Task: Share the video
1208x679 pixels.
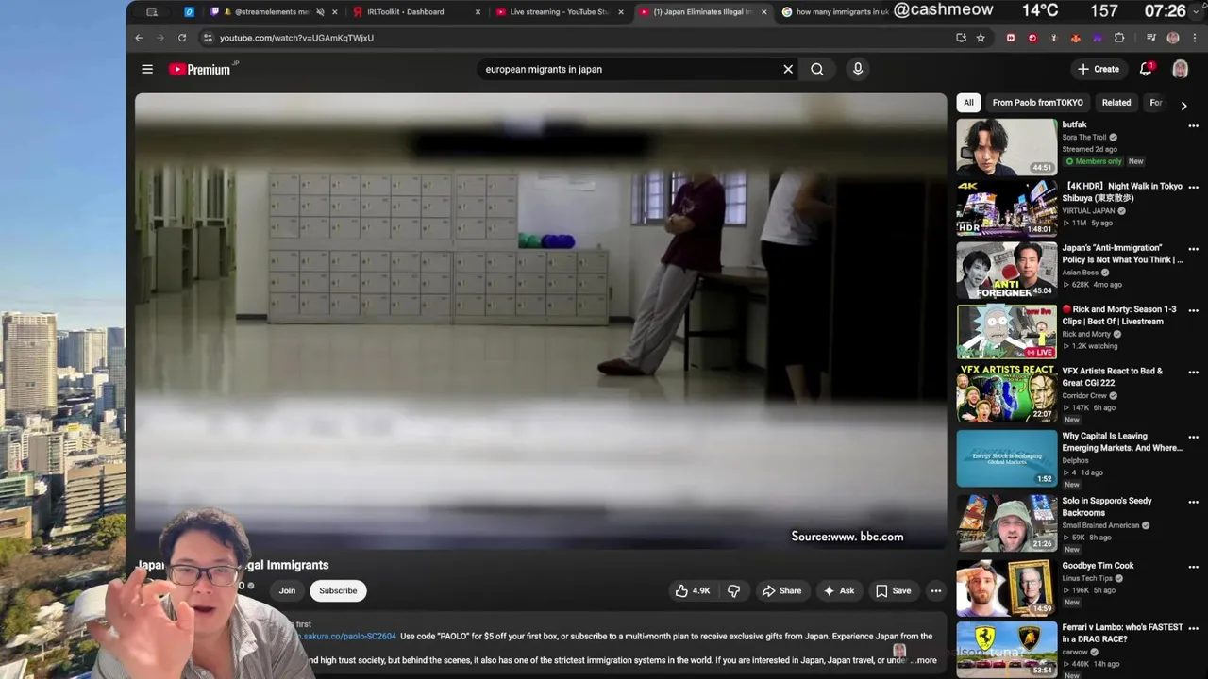Action: [781, 591]
